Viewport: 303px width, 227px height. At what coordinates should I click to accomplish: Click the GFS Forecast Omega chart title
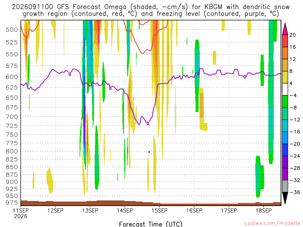(x=151, y=10)
